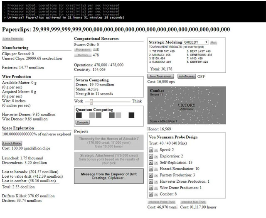Click the Make Paperclip button
Viewport: 266px width, 218px height.
[x=13, y=39]
